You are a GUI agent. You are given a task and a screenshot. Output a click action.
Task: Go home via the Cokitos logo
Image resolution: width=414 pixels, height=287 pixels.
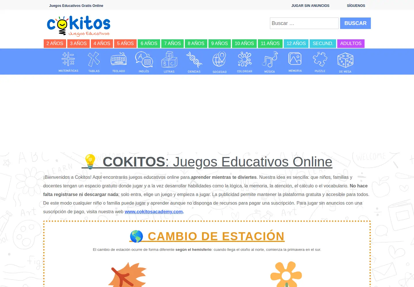point(79,26)
